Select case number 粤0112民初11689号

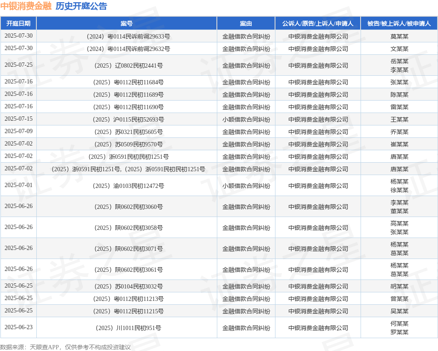pyautogui.click(x=128, y=95)
